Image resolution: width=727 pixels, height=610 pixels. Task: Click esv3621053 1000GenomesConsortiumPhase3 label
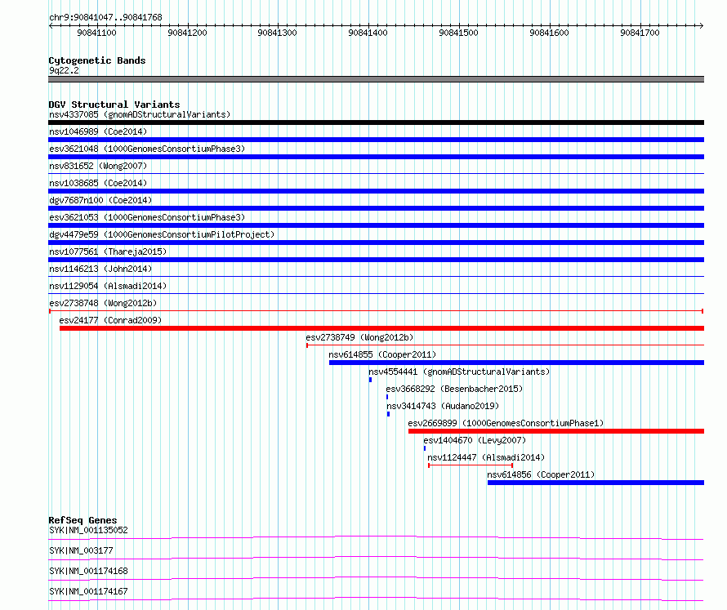tap(147, 217)
